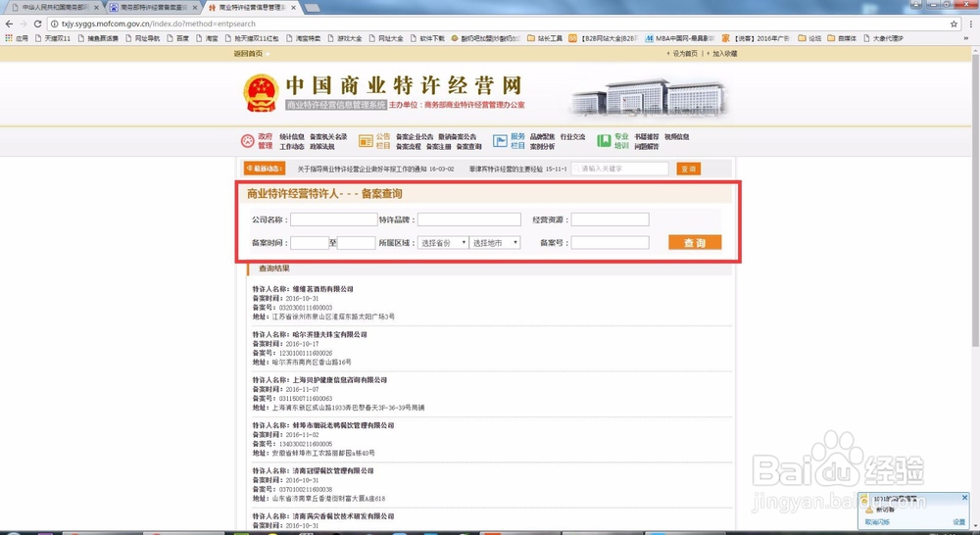The height and width of the screenshot is (535, 980).
Task: Open the 政府管理 section icon
Action: click(248, 141)
